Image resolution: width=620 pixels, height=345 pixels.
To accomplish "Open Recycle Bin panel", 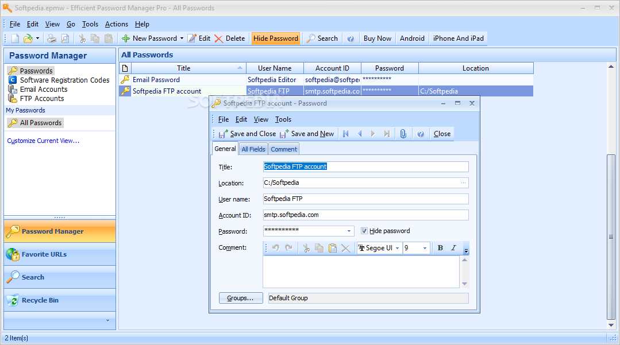I will point(60,300).
